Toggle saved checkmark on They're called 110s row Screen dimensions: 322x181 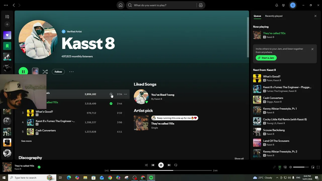[111, 104]
